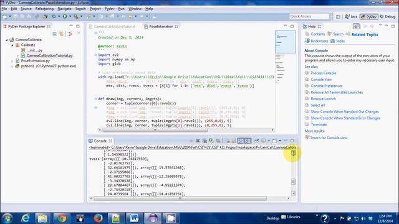Image resolution: width=399 pixels, height=224 pixels.
Task: Click Search for Console view link
Action: [x=329, y=138]
